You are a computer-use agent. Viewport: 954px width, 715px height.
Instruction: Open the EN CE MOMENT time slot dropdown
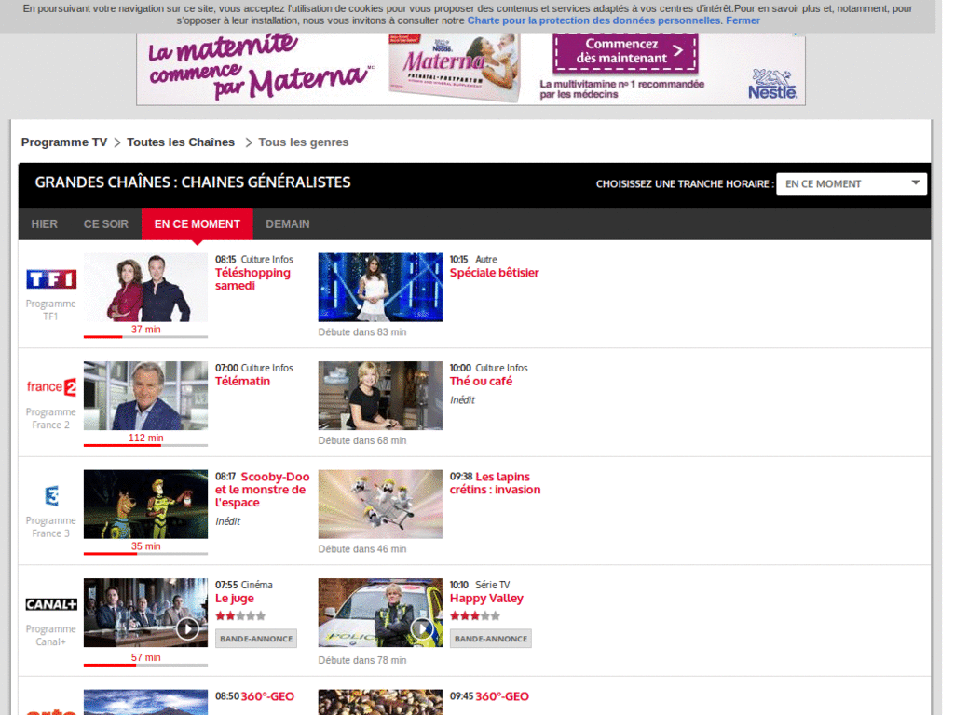coord(851,183)
